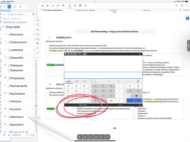The width and height of the screenshot is (190, 142).
Task: Select the hand touch tool
Action: click(x=42, y=6)
